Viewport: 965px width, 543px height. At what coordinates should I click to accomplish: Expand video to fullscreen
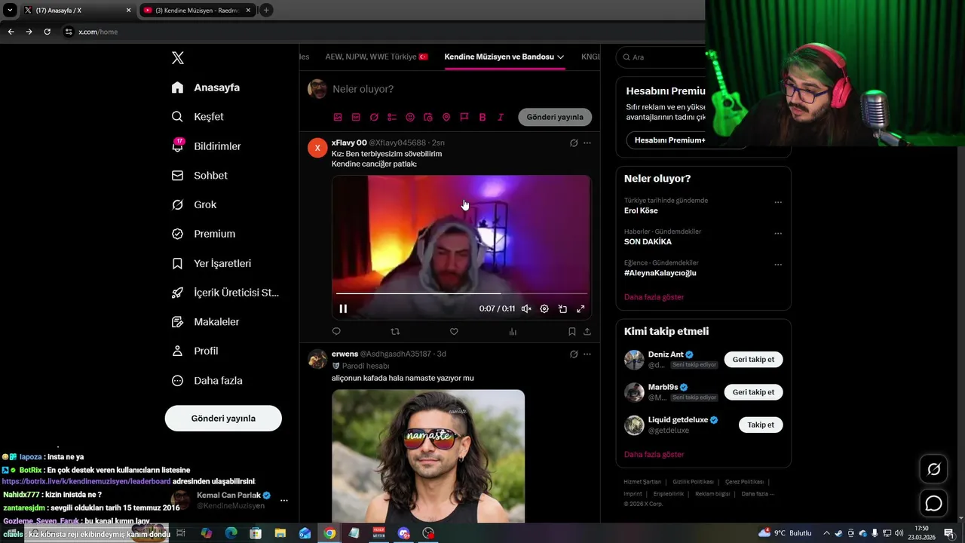pyautogui.click(x=581, y=308)
